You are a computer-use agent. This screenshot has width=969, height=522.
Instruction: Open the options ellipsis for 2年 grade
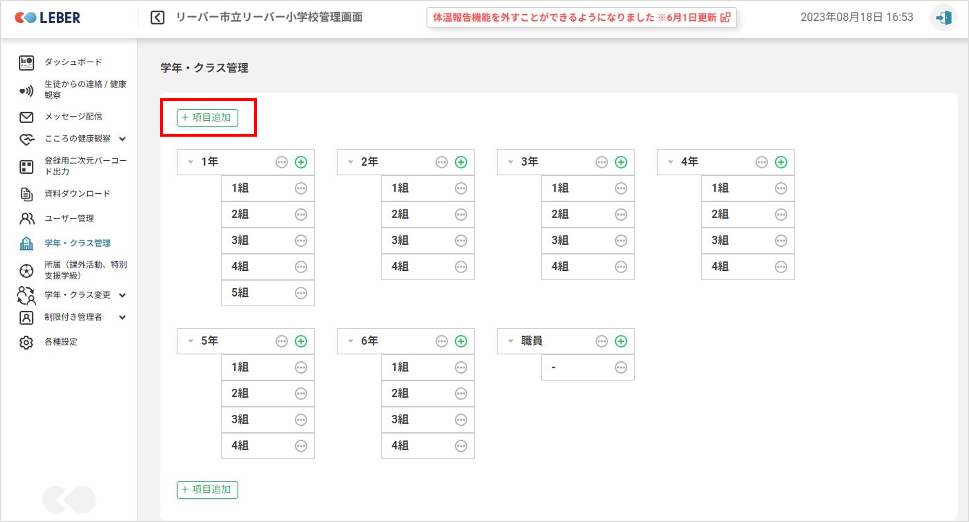441,162
